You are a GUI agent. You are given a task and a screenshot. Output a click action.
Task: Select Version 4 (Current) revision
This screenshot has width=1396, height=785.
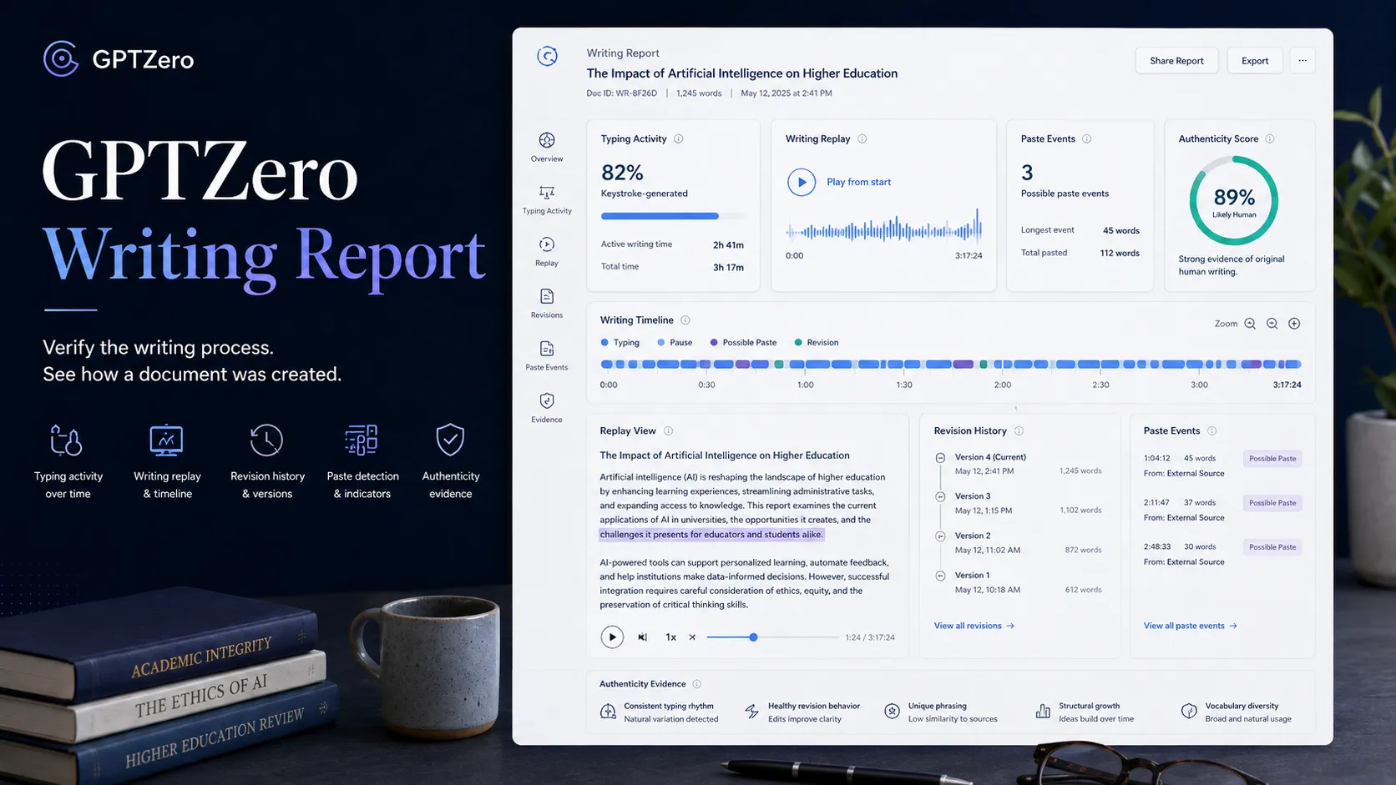tap(1019, 464)
